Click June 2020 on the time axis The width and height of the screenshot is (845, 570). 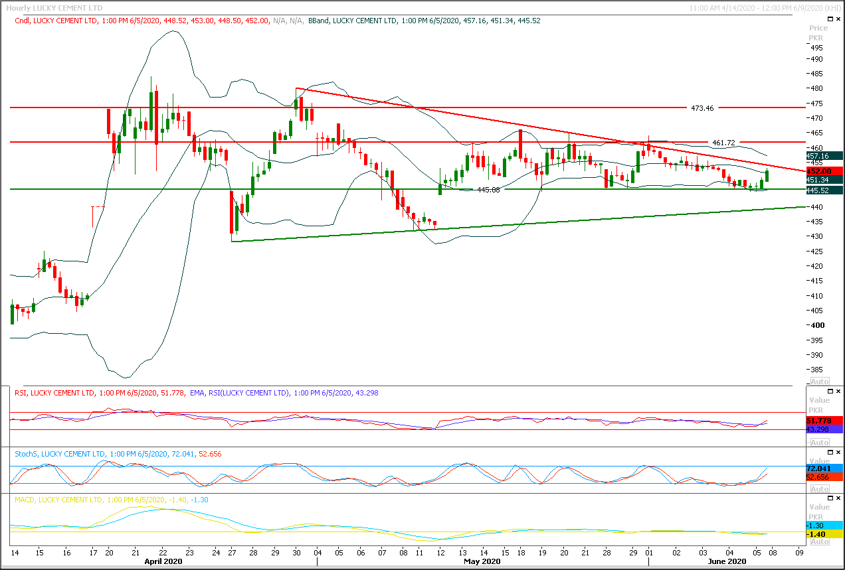tap(728, 561)
